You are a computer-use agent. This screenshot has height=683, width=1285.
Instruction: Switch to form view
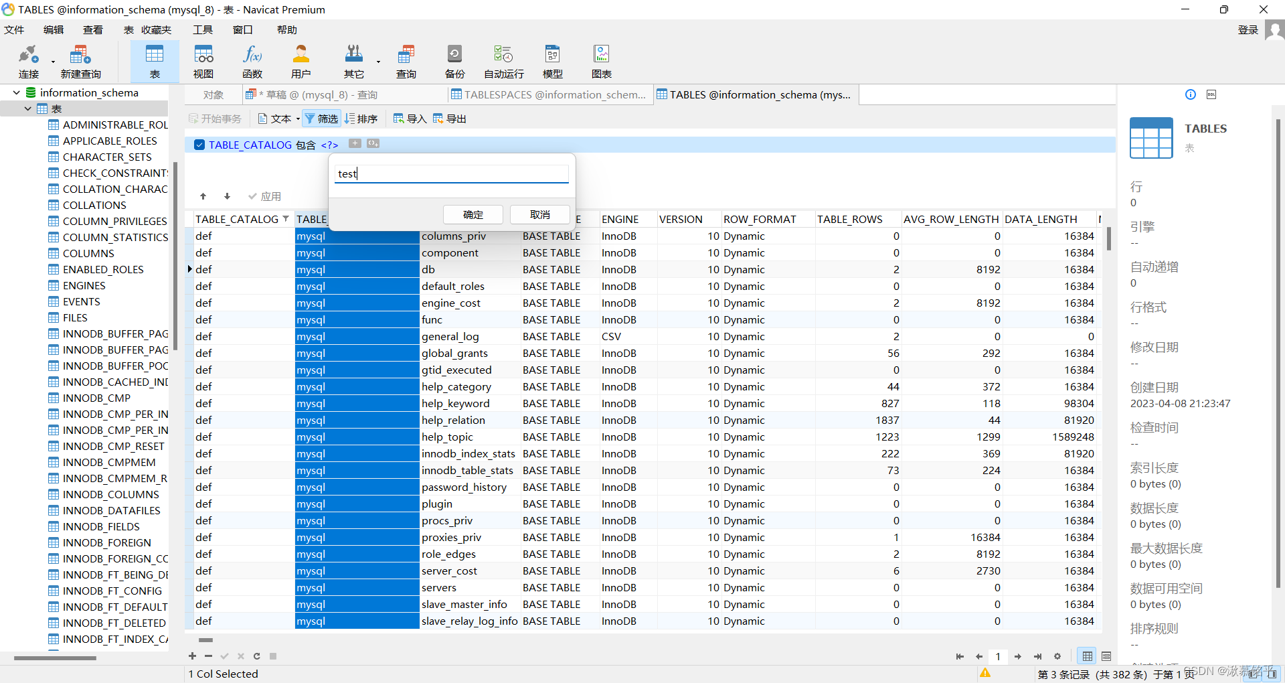tap(1106, 656)
